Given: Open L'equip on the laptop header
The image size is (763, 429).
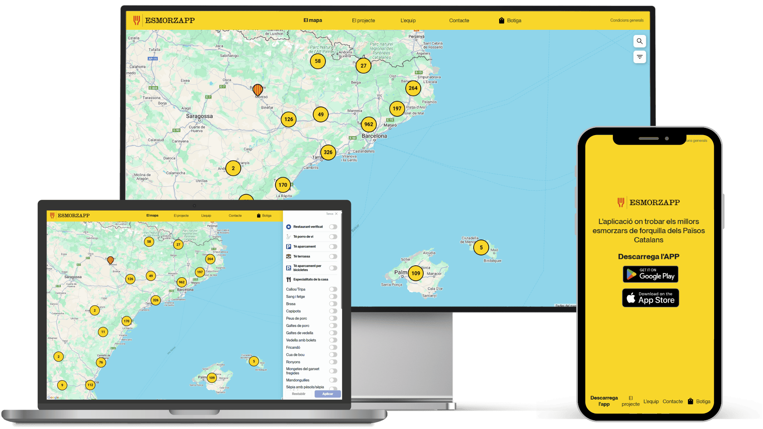Looking at the screenshot, I should (206, 216).
